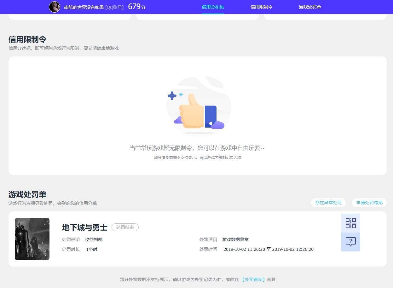Screen dimensions: 393x288
Task: Click the 地下城与勇士 game title
Action: 85,227
